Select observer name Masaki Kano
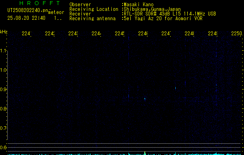 [138, 4]
